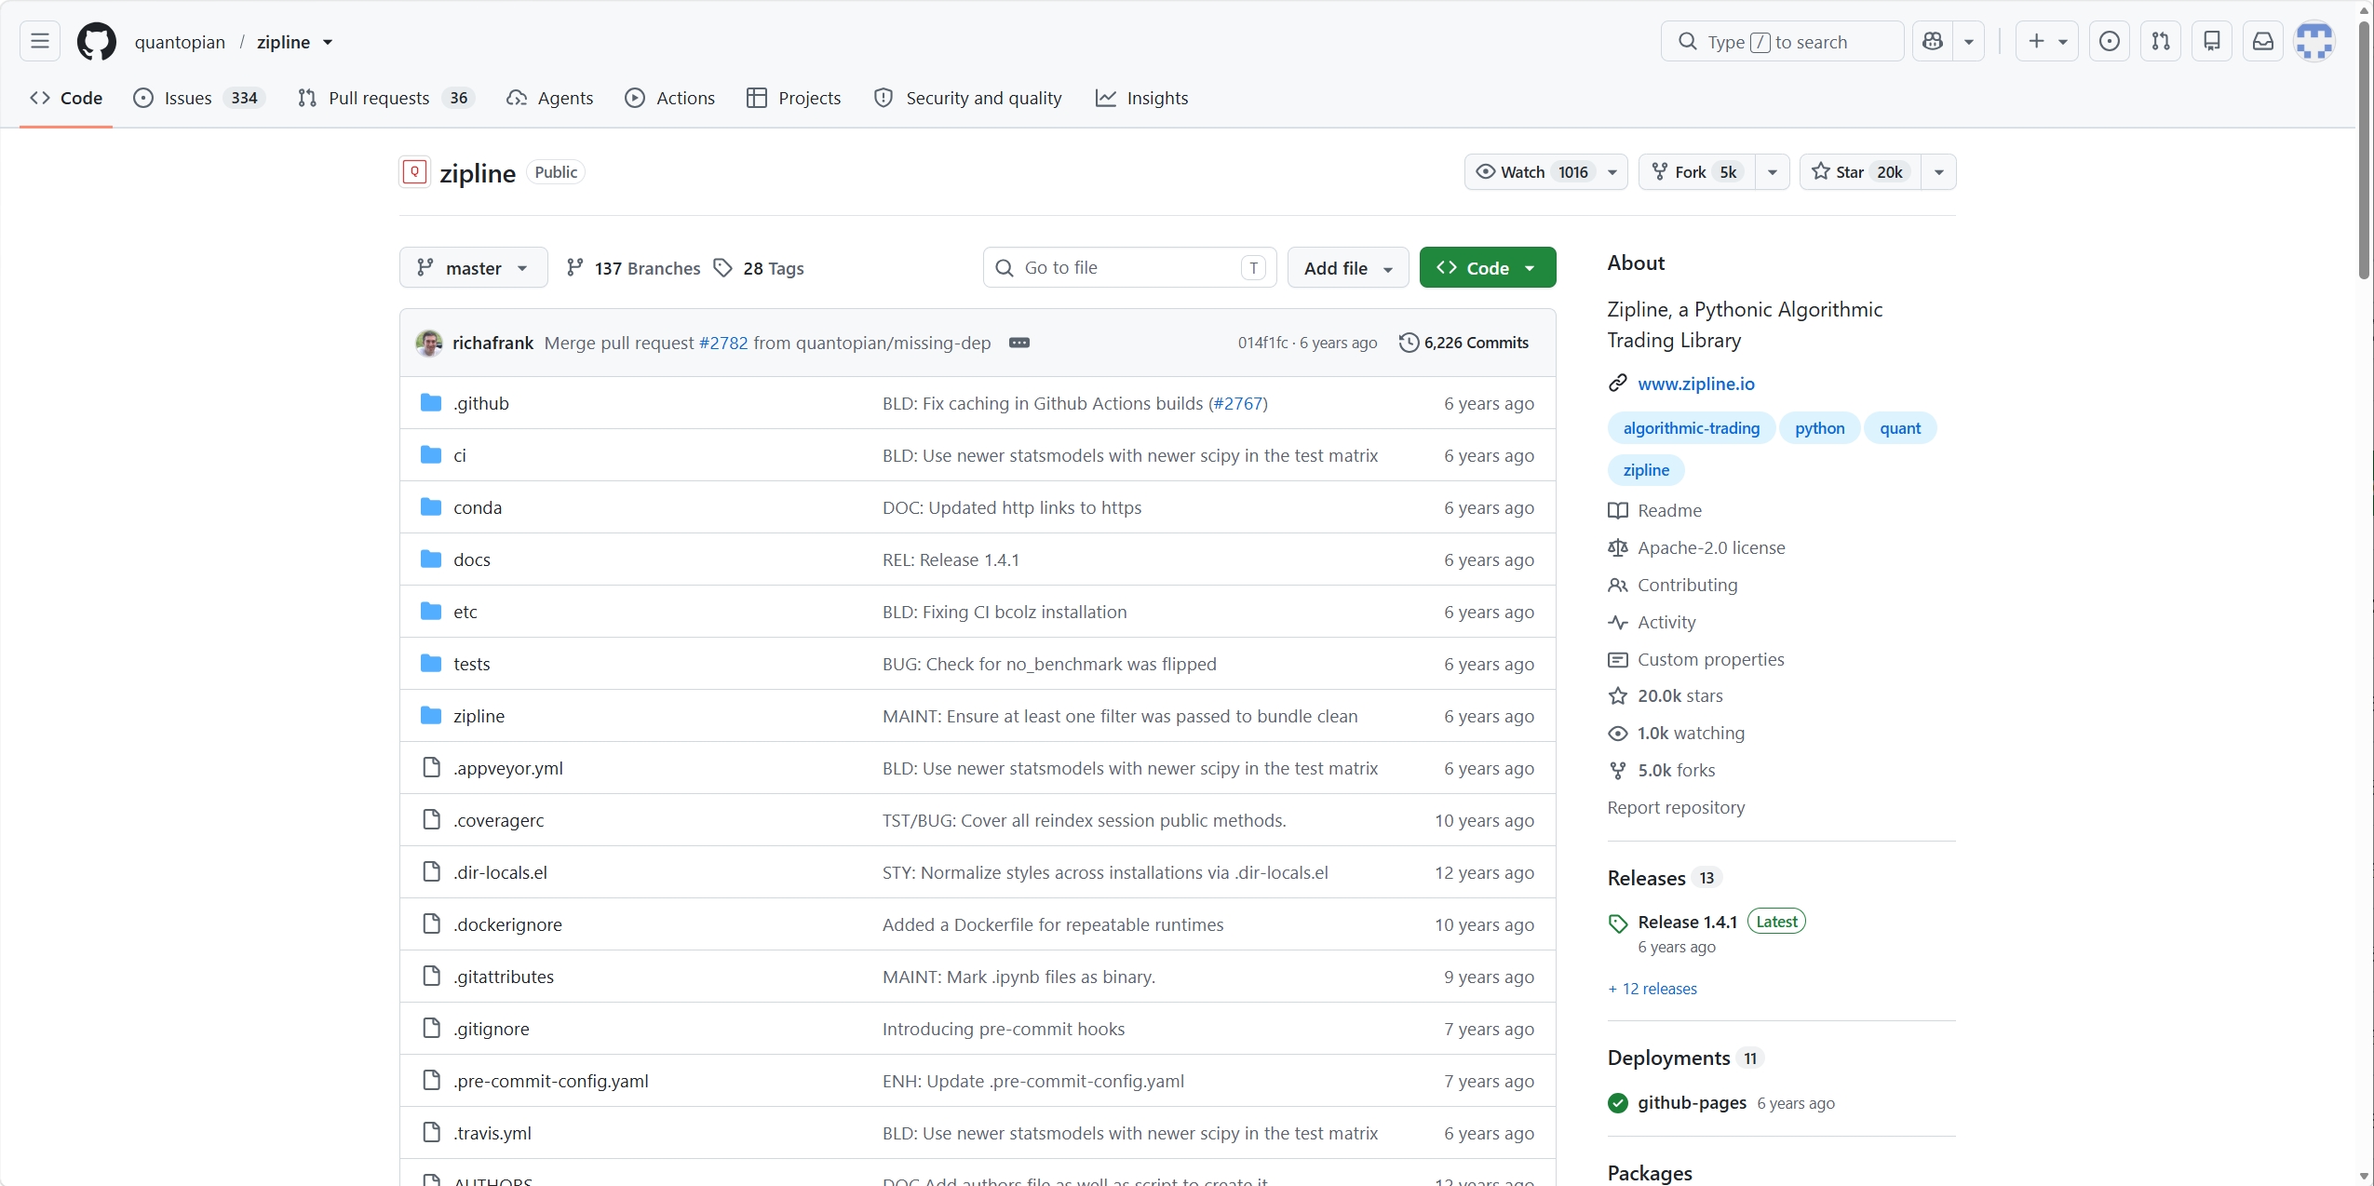Click the Tags tag icon
Screen dimensions: 2374x1186
722,268
